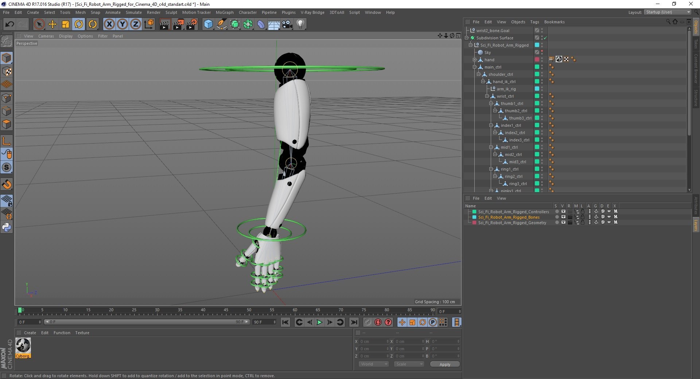The width and height of the screenshot is (700, 379).
Task: Open the MoGraph menu
Action: tap(225, 12)
